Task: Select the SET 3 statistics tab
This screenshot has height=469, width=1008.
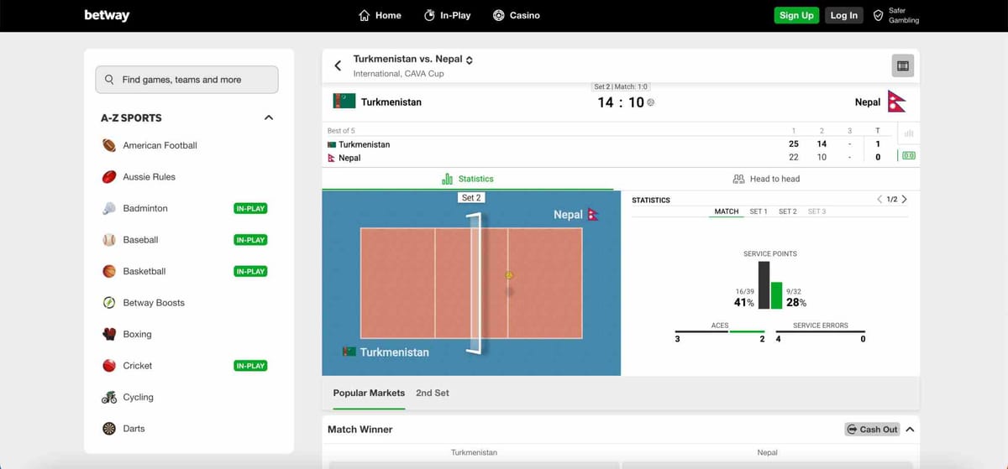Action: tap(816, 211)
